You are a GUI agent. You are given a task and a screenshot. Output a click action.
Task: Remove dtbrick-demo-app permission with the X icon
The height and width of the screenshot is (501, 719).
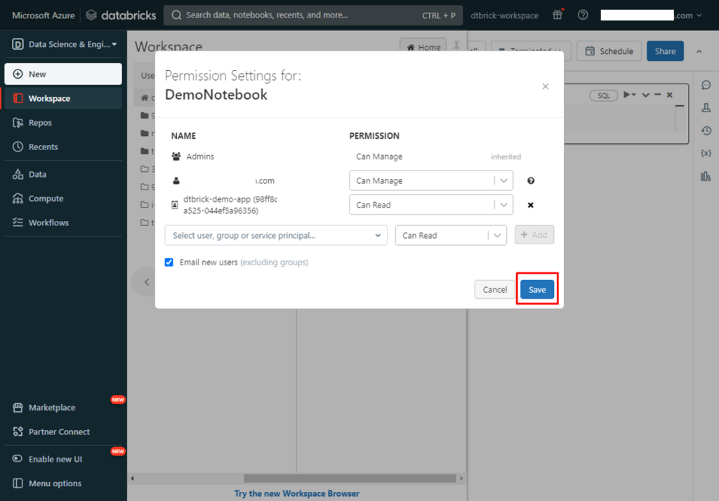531,205
